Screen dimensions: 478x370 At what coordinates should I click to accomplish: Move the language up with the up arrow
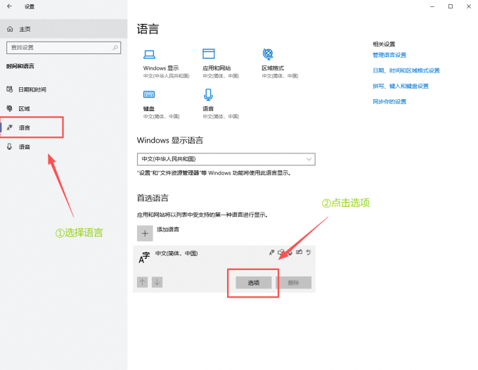click(143, 282)
